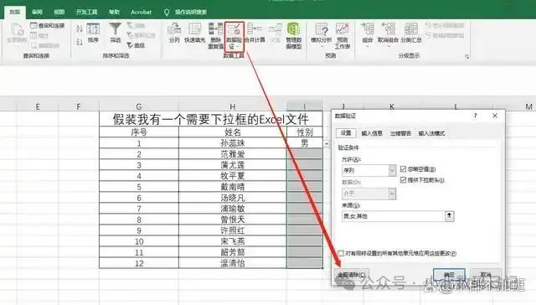
Task: Open the 数据验证 (Data Validation) ribbon tool
Action: point(234,36)
